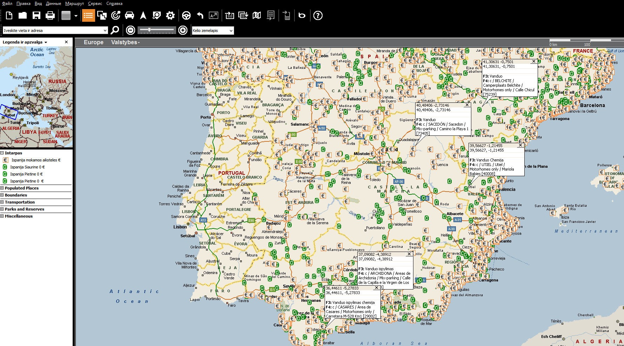Click the back curved arrow icon

(x=200, y=15)
